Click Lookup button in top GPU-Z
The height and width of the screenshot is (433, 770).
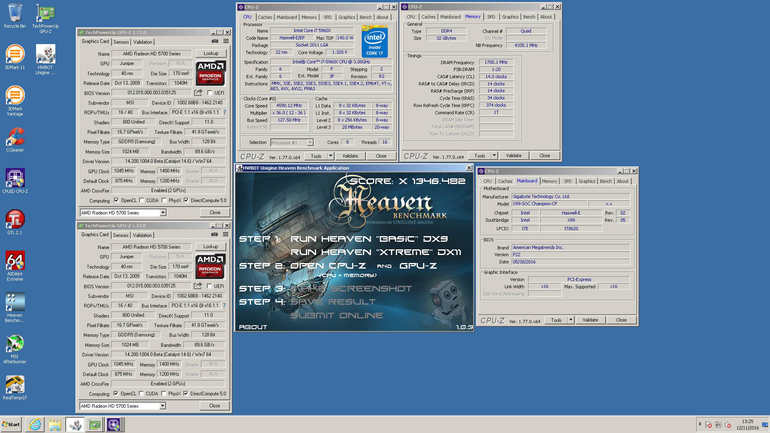click(211, 53)
